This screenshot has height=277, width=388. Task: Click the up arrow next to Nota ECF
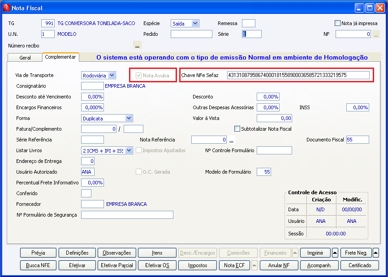pyautogui.click(x=254, y=265)
